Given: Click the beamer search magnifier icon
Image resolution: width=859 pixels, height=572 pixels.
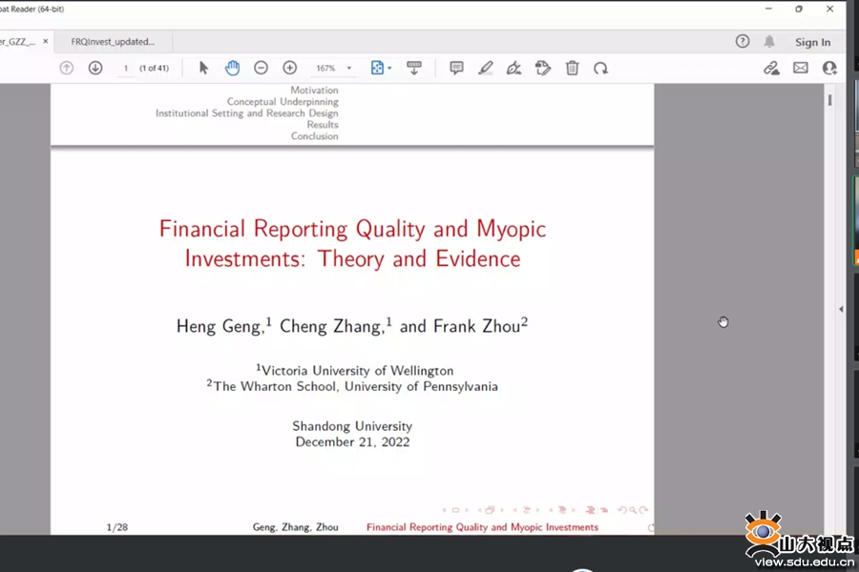Looking at the screenshot, I should click(x=633, y=510).
